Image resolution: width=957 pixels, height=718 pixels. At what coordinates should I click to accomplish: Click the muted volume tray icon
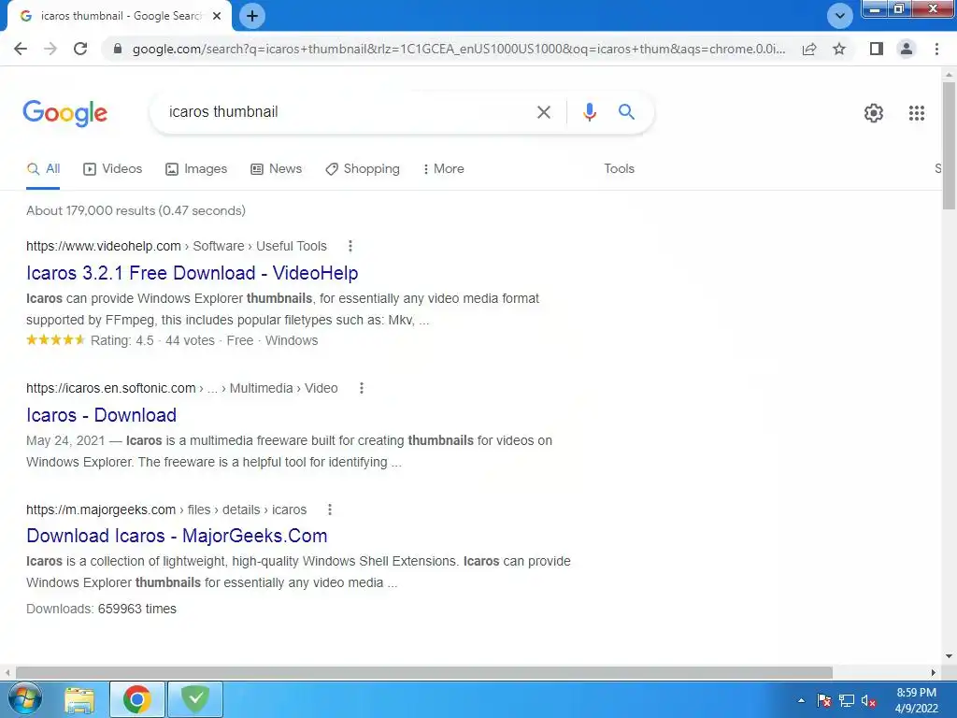868,700
